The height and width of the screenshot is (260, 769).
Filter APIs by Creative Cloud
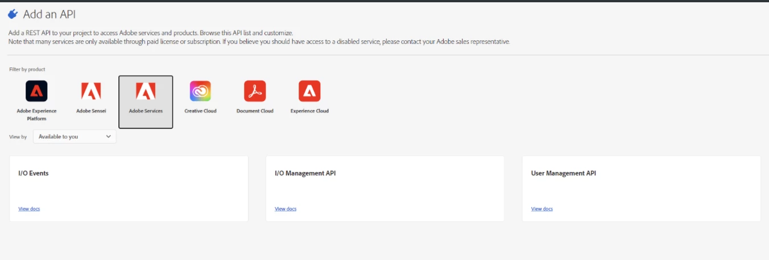(x=200, y=91)
